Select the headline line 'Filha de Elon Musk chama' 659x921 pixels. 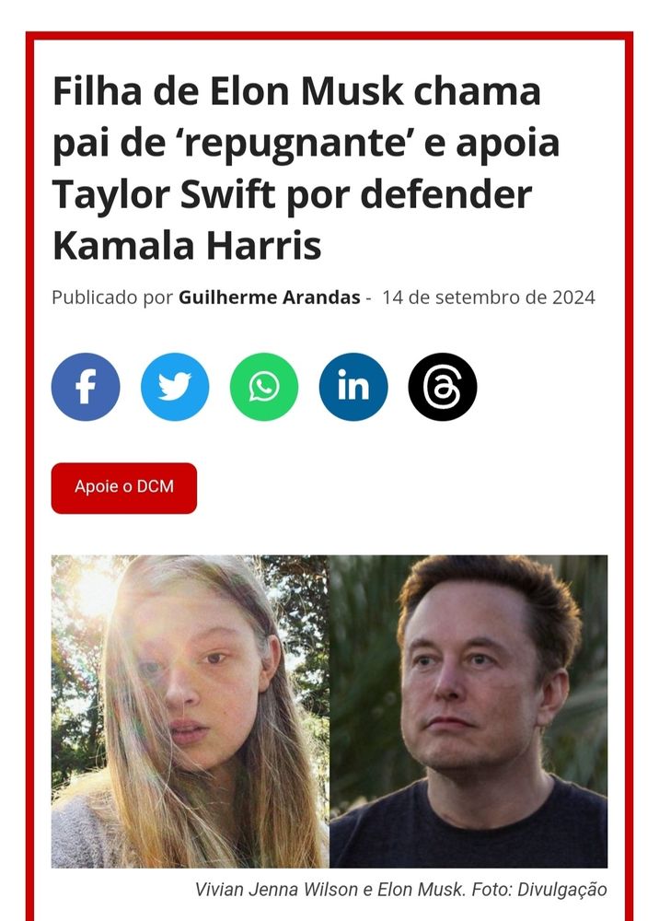[x=296, y=91]
